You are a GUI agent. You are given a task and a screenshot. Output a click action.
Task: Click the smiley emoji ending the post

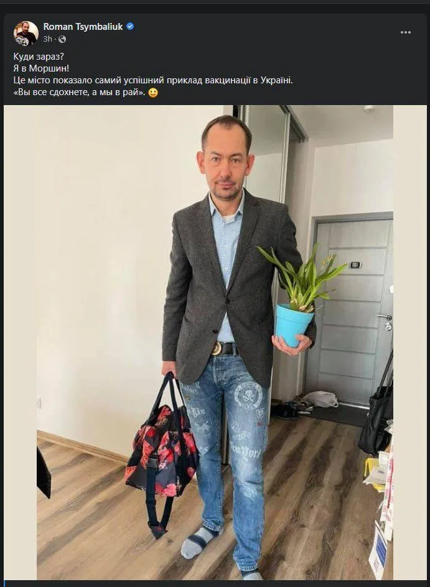click(x=153, y=93)
